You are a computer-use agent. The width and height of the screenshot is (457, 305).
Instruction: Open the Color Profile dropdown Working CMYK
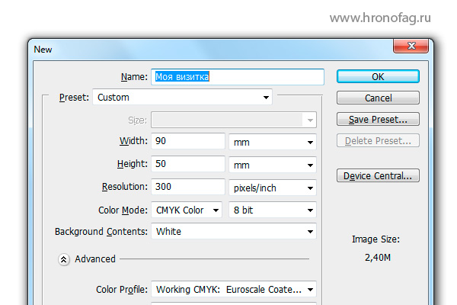pyautogui.click(x=234, y=289)
